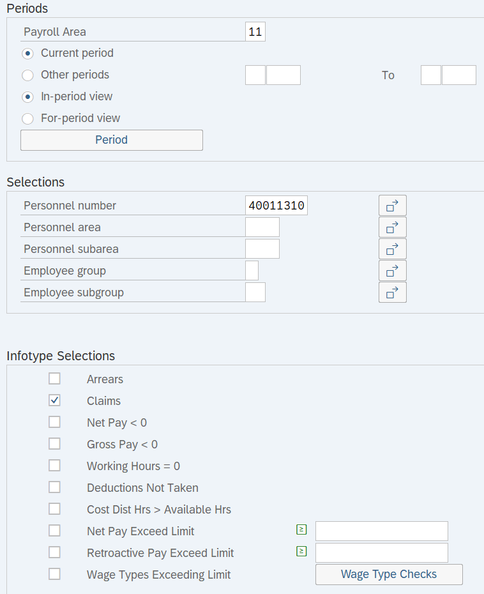Choose the For-period view option

pyautogui.click(x=28, y=119)
